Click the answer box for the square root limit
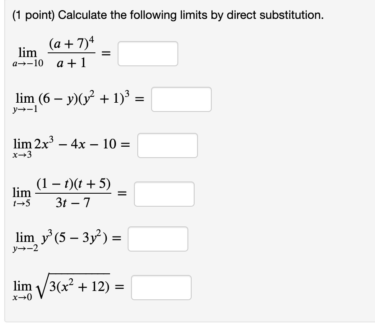The width and height of the screenshot is (375, 327). [161, 287]
